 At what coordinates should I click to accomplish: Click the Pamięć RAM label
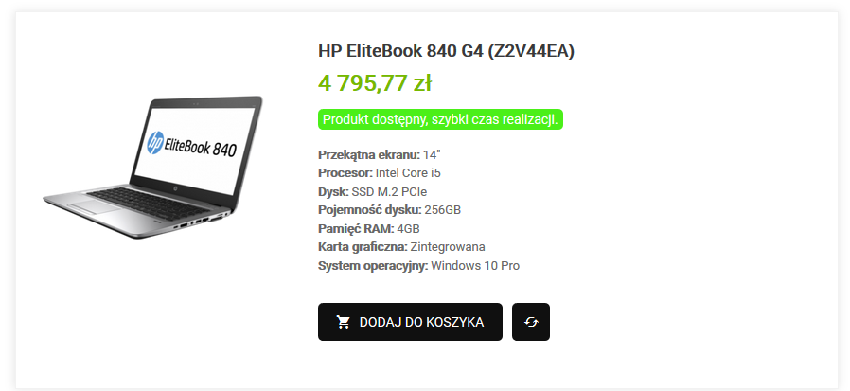(x=356, y=229)
